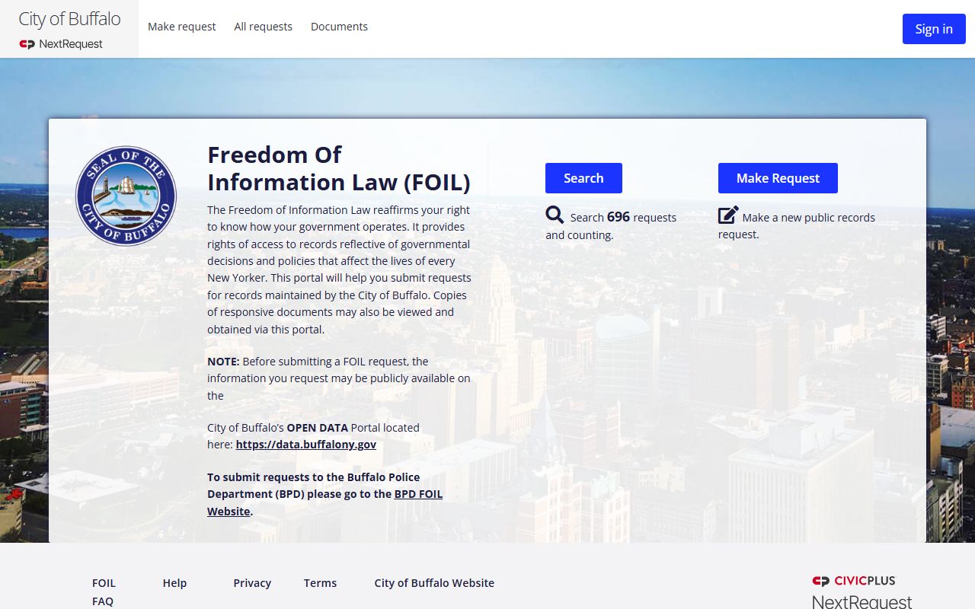The height and width of the screenshot is (609, 975).
Task: Open the Privacy footer link
Action: click(x=252, y=583)
